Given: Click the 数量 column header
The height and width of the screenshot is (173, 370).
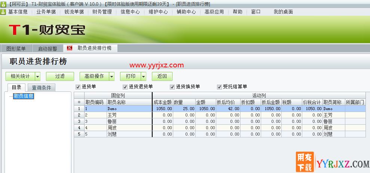Looking at the screenshot, I should pyautogui.click(x=184, y=102).
